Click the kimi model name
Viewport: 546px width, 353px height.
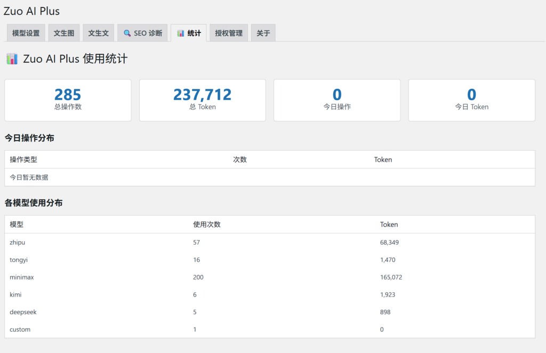[x=15, y=294]
